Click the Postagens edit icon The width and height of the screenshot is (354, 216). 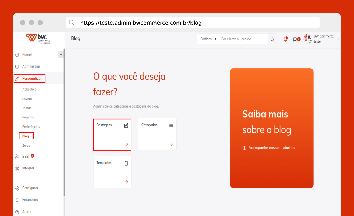pyautogui.click(x=126, y=125)
